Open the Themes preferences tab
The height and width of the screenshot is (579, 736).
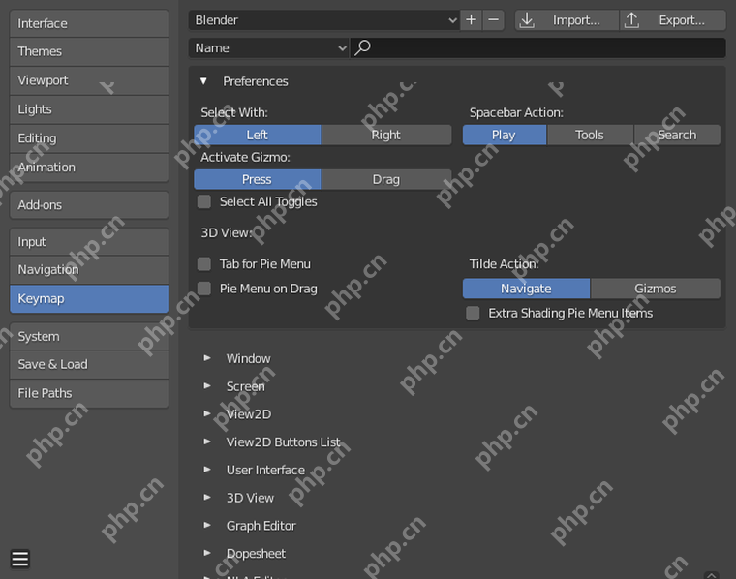89,51
